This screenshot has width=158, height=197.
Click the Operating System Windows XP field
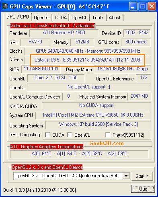[x=98, y=125]
